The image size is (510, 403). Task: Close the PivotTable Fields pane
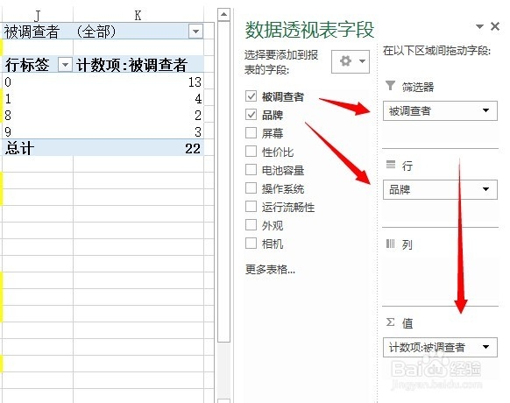click(x=495, y=26)
